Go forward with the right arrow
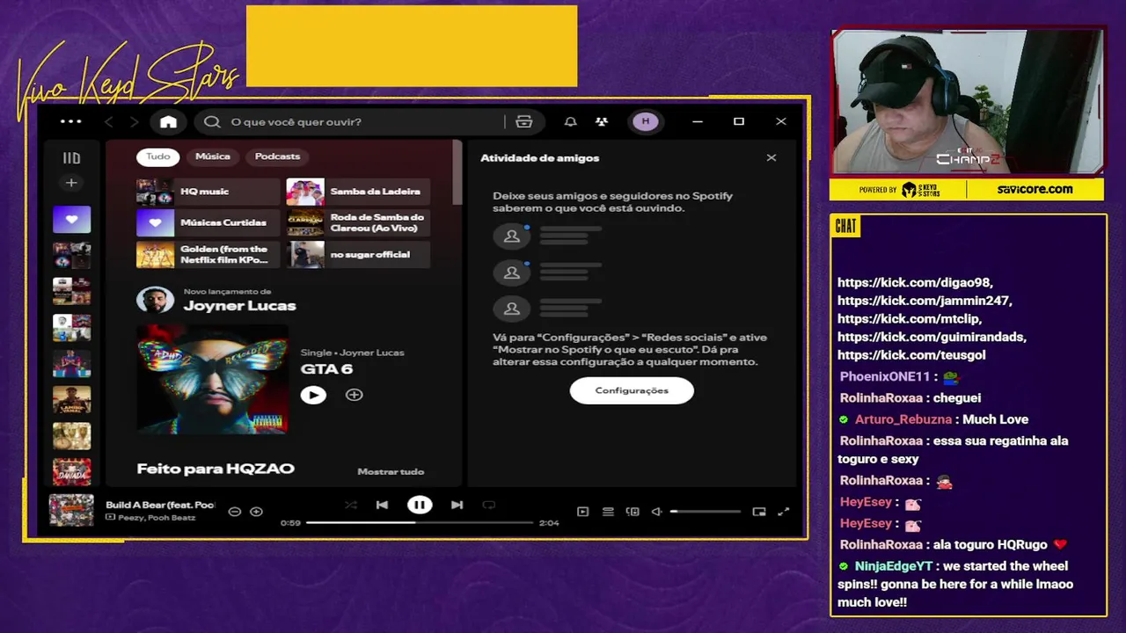The height and width of the screenshot is (633, 1126). 134,122
